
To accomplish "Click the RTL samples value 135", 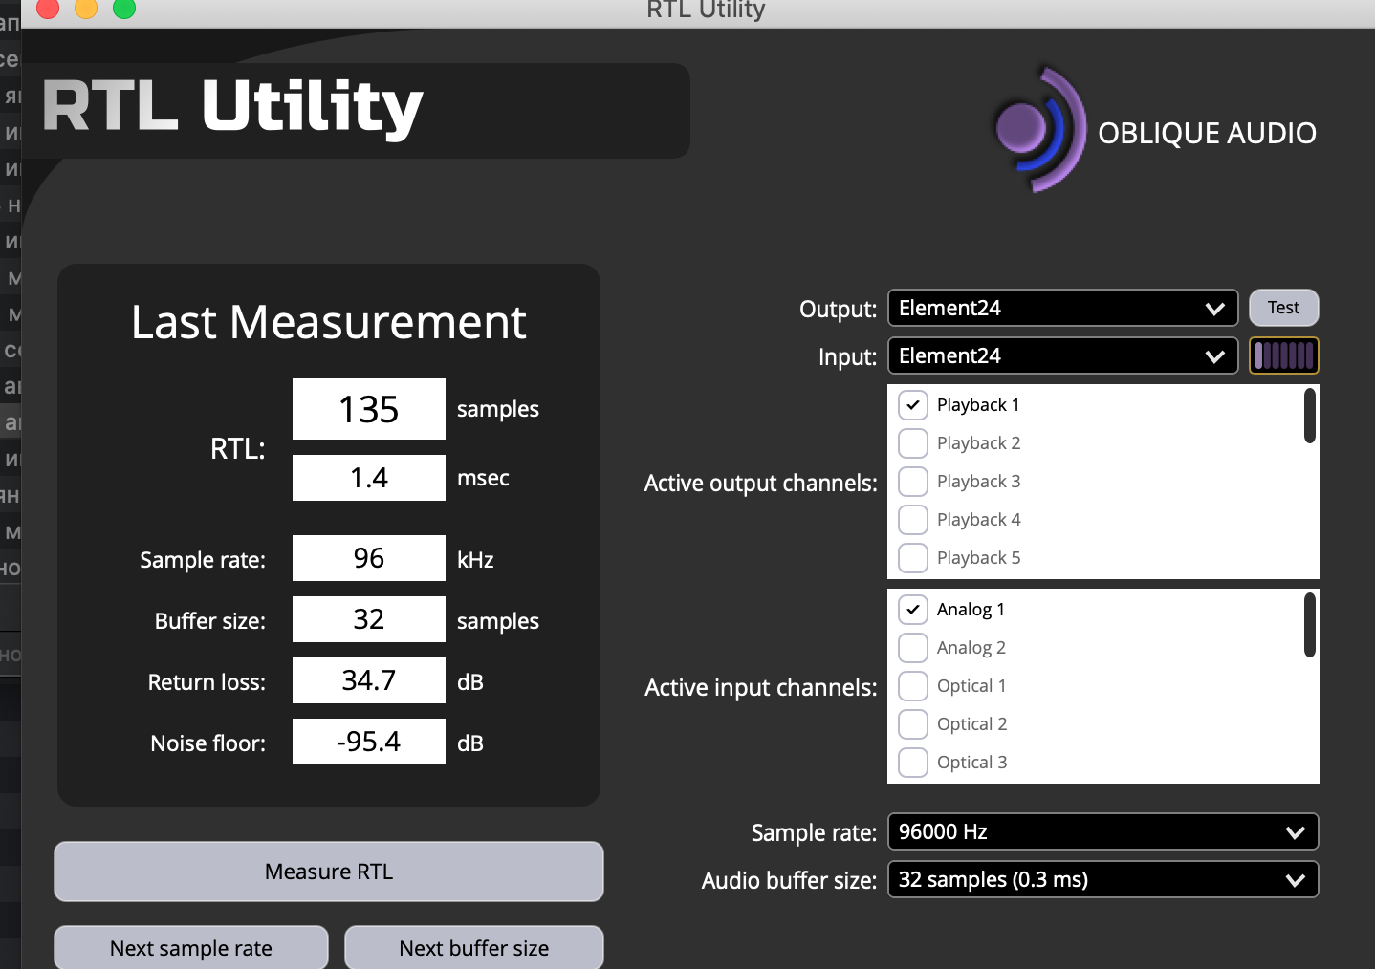I will 369,409.
